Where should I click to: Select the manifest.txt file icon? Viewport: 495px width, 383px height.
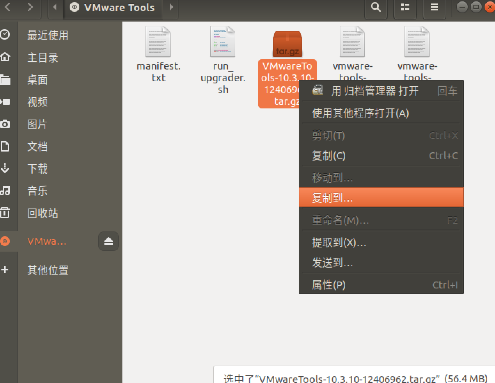tap(158, 42)
